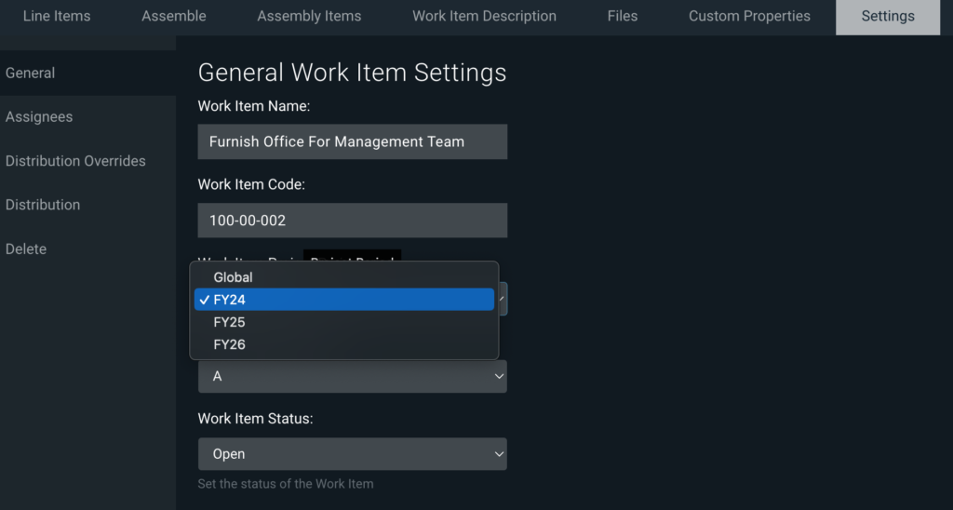953x510 pixels.
Task: Open the Files tab
Action: tap(623, 17)
